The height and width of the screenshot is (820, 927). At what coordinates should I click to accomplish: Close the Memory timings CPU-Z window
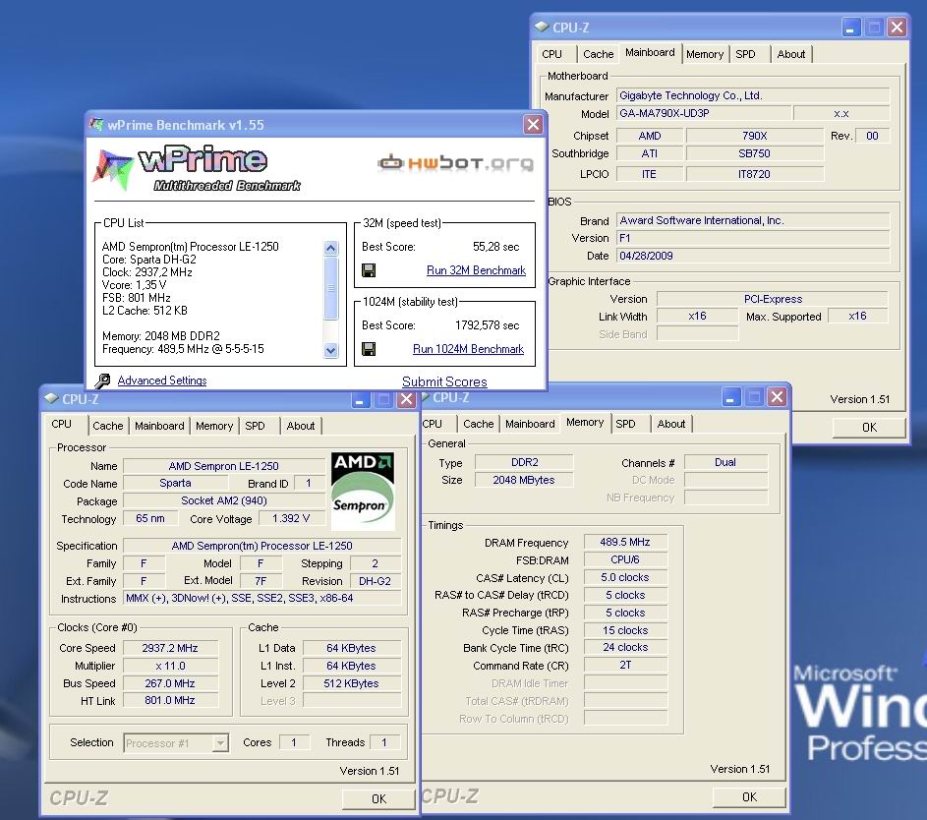pos(777,397)
